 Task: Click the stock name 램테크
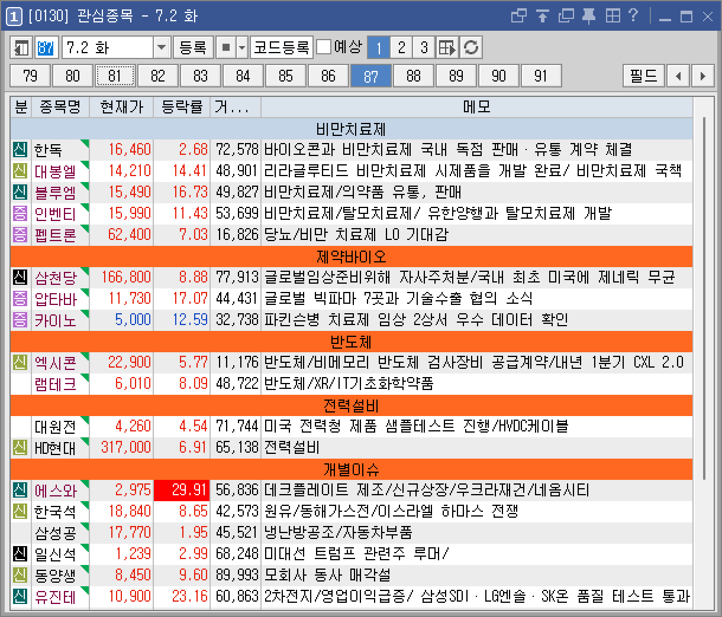pyautogui.click(x=56, y=384)
